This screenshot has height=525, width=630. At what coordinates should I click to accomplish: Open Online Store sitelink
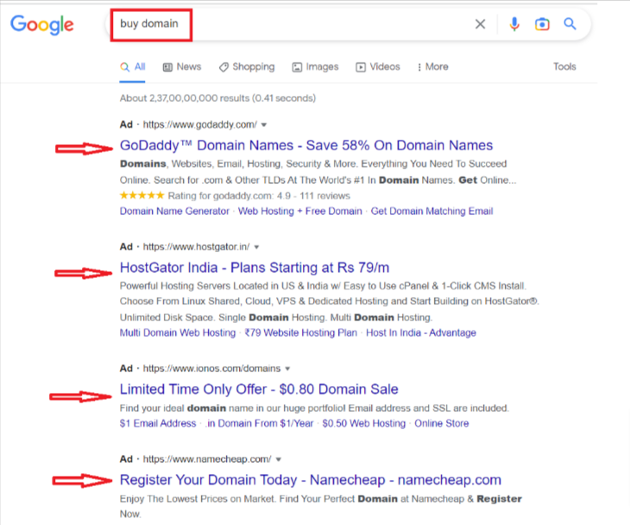[x=442, y=423]
